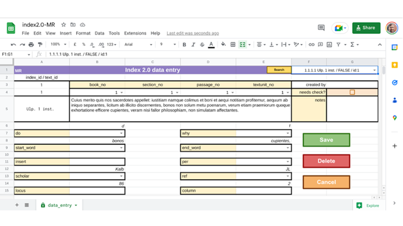Toggle the Create a filter icon
The width and height of the screenshot is (403, 226).
(338, 45)
